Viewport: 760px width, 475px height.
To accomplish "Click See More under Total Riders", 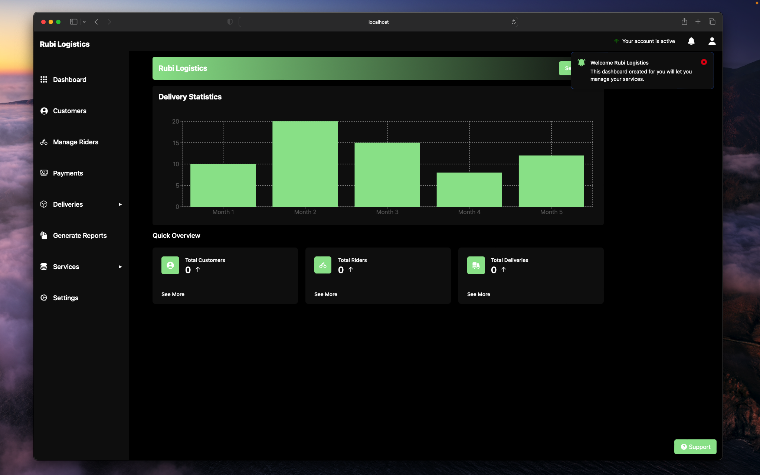I will click(x=325, y=294).
